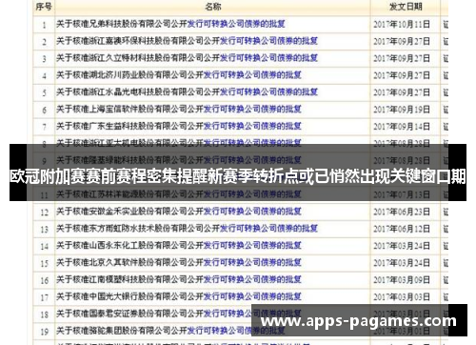Viewport: 476px width, 345px height.
Task: Click the 名称 column header
Action: tap(213, 7)
